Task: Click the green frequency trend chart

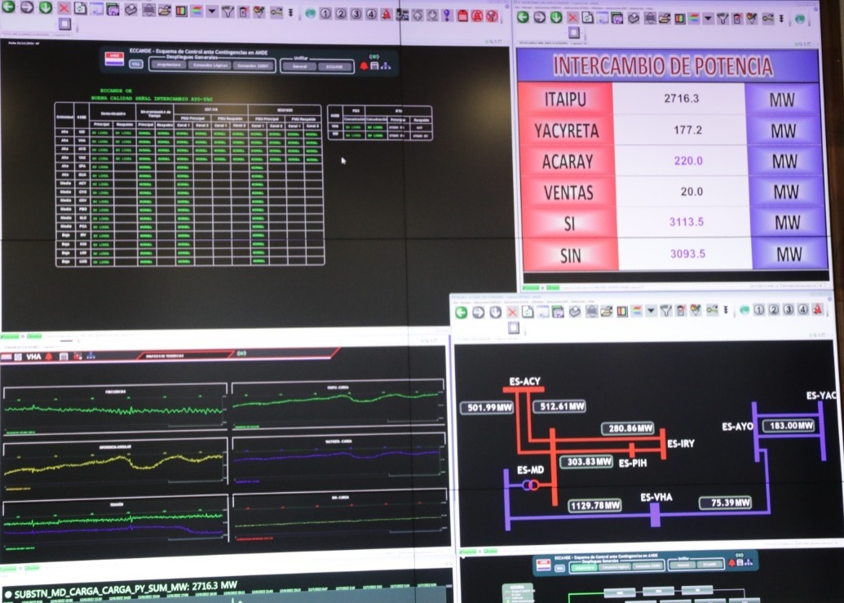Action: pyautogui.click(x=115, y=409)
